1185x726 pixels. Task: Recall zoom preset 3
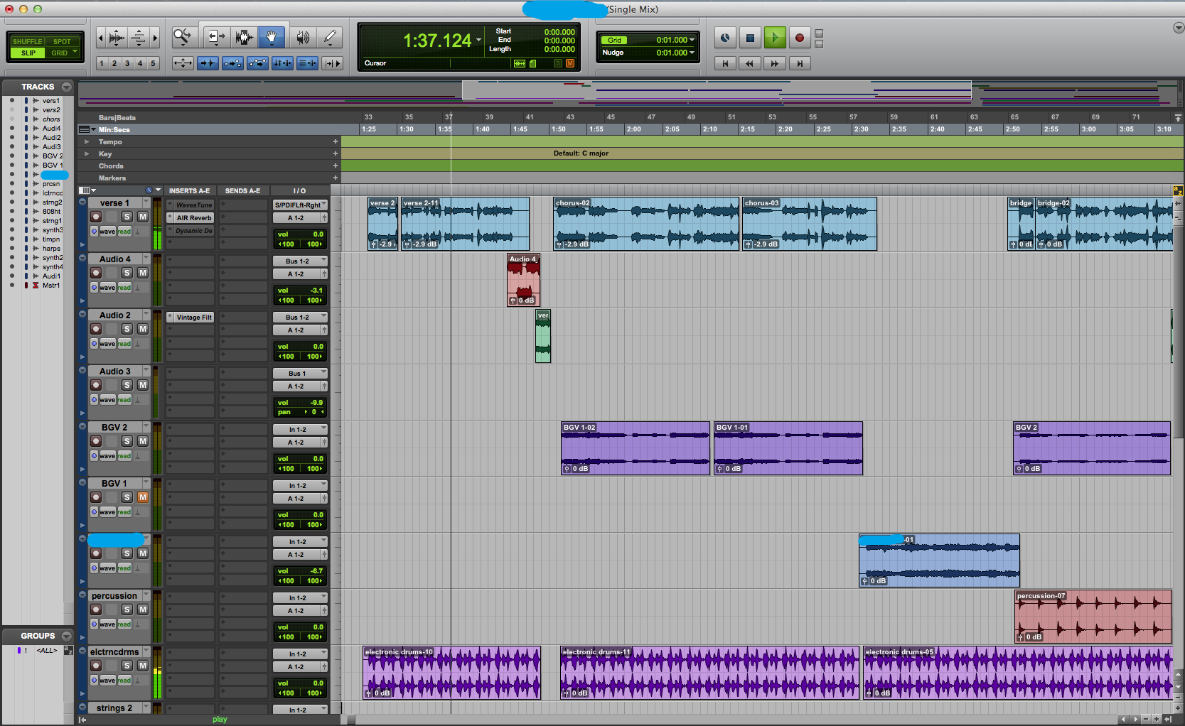click(127, 63)
